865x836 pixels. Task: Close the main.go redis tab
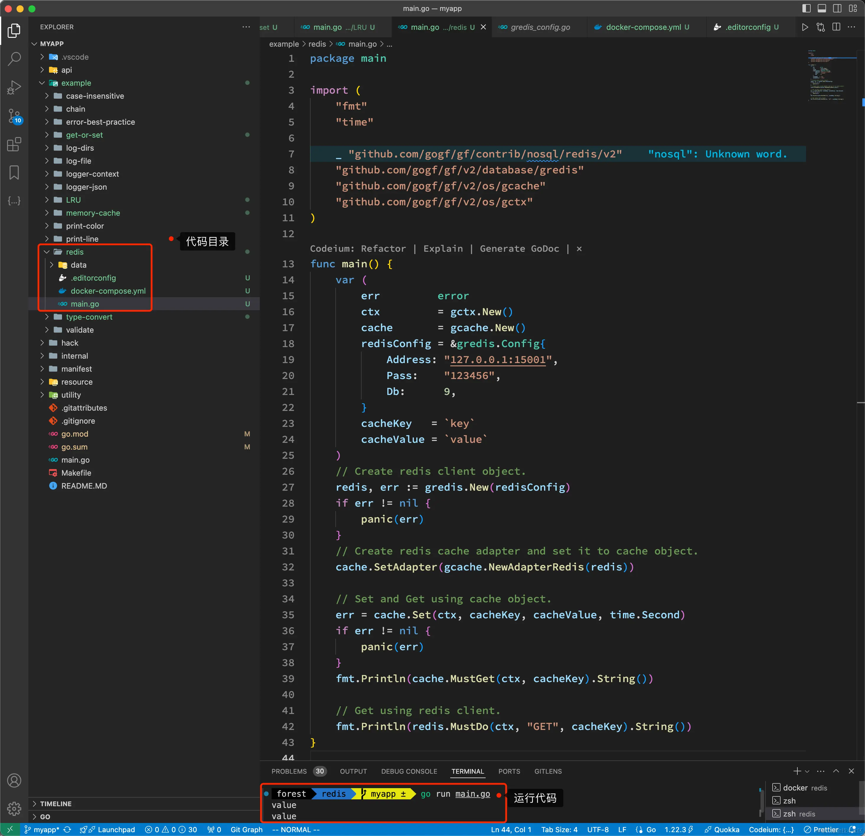(483, 27)
